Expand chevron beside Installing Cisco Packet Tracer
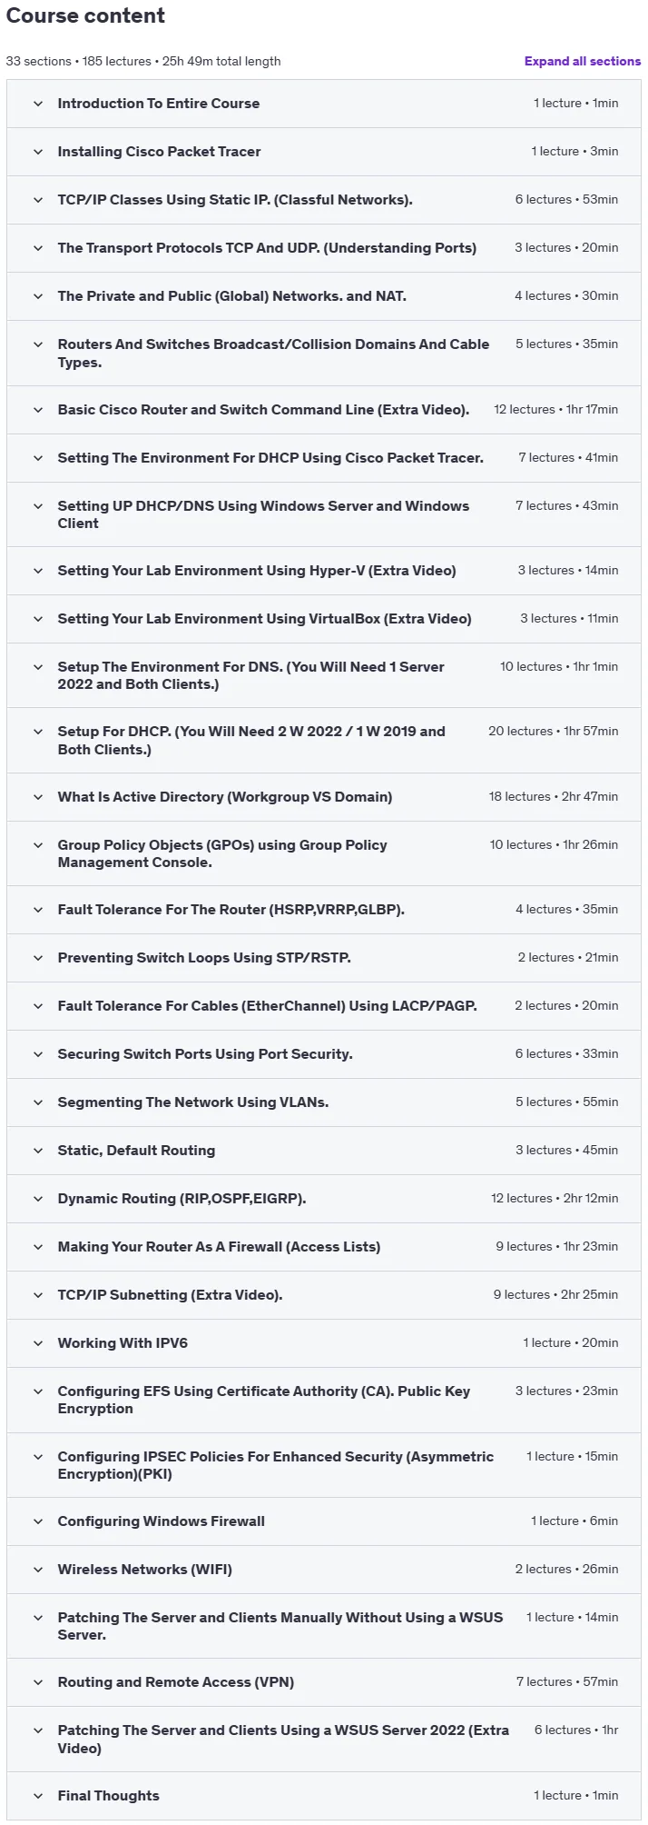Image resolution: width=648 pixels, height=1825 pixels. coord(38,152)
